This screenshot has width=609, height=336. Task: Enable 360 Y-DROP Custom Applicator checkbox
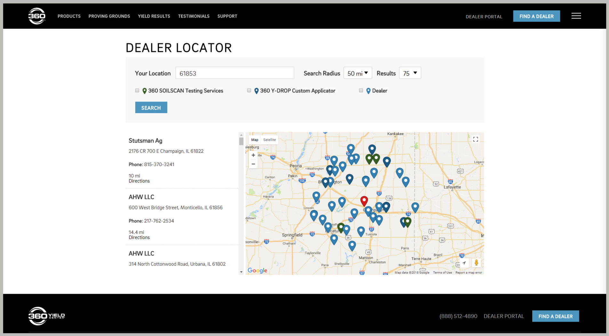(249, 91)
